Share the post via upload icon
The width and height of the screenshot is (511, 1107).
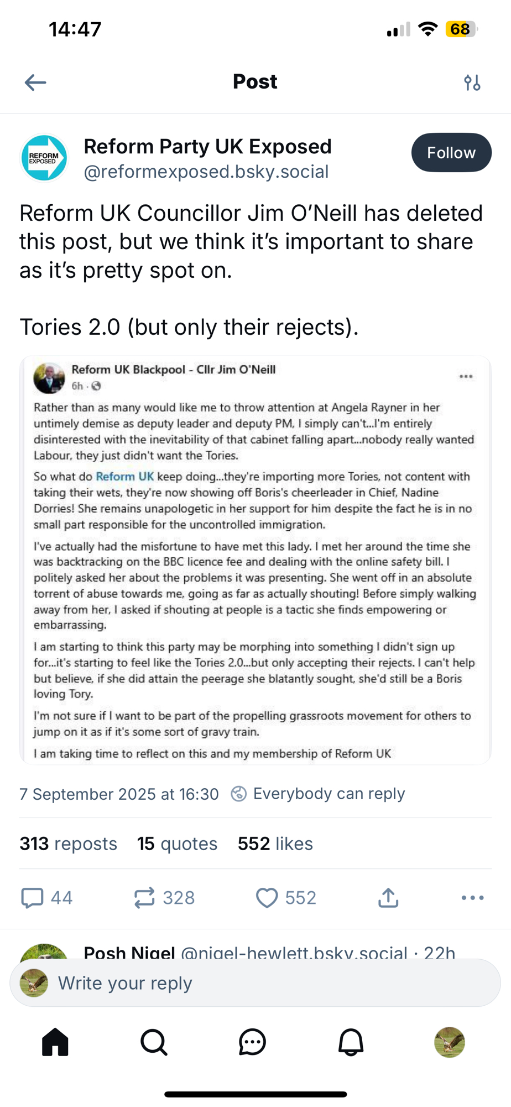(x=388, y=898)
